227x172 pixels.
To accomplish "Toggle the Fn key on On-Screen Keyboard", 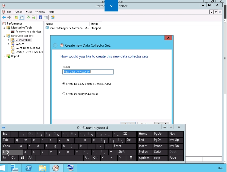I will [x=6, y=158].
